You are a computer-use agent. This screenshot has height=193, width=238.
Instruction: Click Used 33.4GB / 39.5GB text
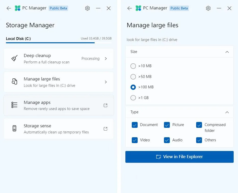pos(96,38)
